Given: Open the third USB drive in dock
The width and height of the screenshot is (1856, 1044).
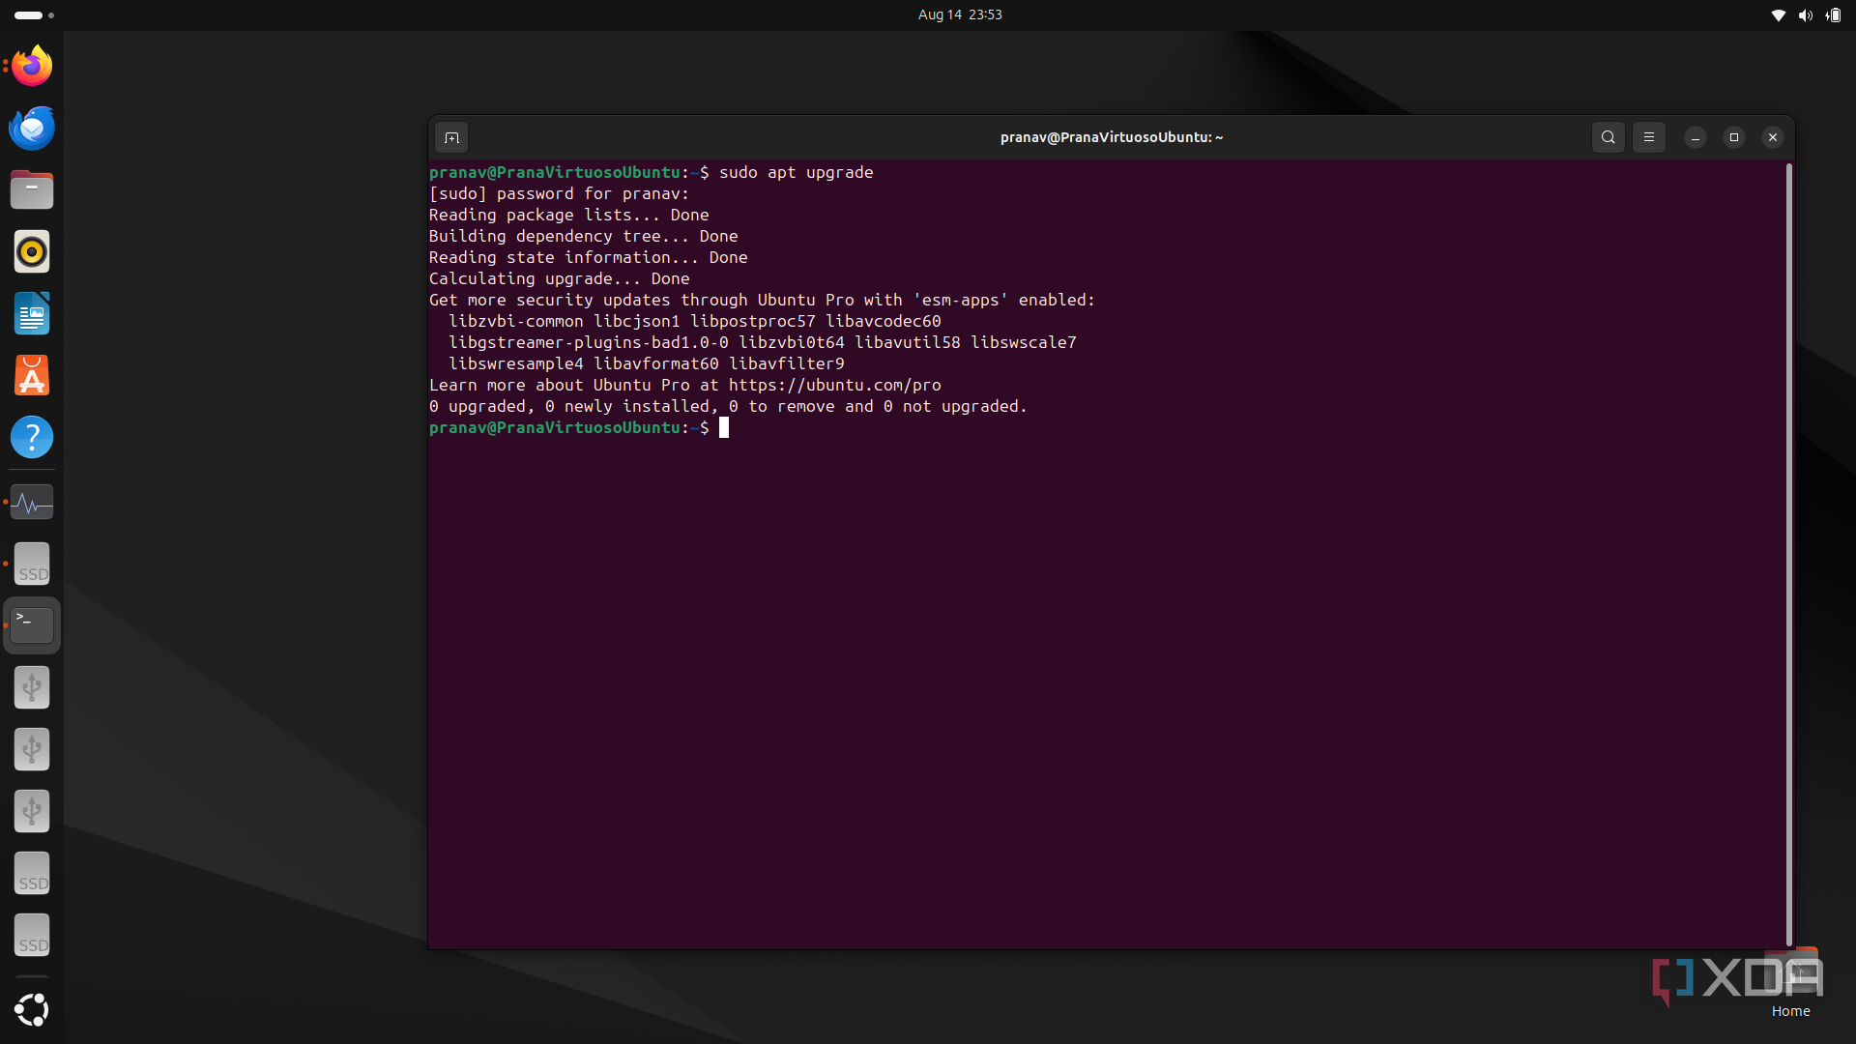Looking at the screenshot, I should pos(32,811).
